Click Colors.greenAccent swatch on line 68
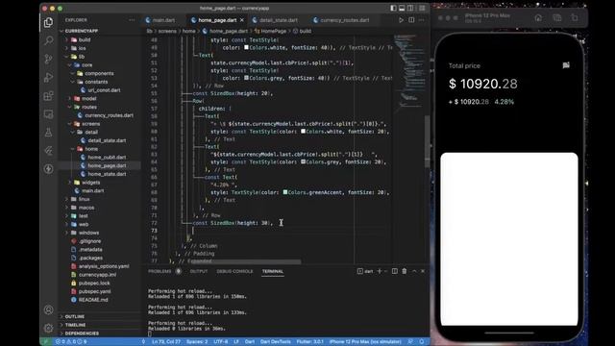This screenshot has width=615, height=346. (x=285, y=192)
